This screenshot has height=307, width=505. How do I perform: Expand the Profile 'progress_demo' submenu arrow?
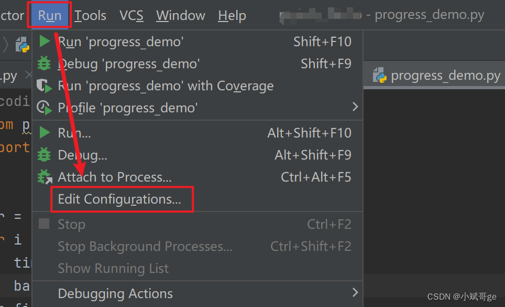pyautogui.click(x=355, y=107)
